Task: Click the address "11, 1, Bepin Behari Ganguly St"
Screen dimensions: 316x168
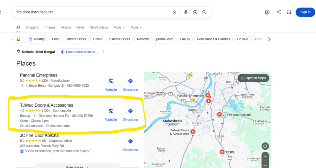Action: pos(42,85)
